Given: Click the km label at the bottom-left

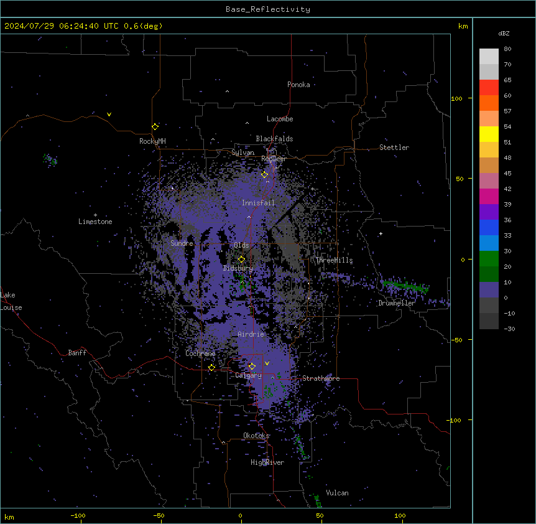Looking at the screenshot, I should tap(9, 517).
